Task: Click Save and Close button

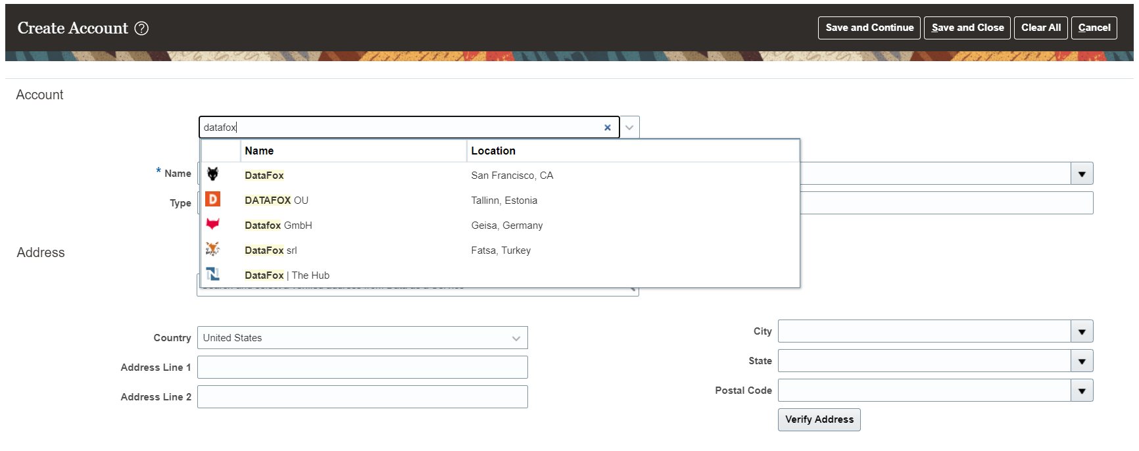Action: 967,28
